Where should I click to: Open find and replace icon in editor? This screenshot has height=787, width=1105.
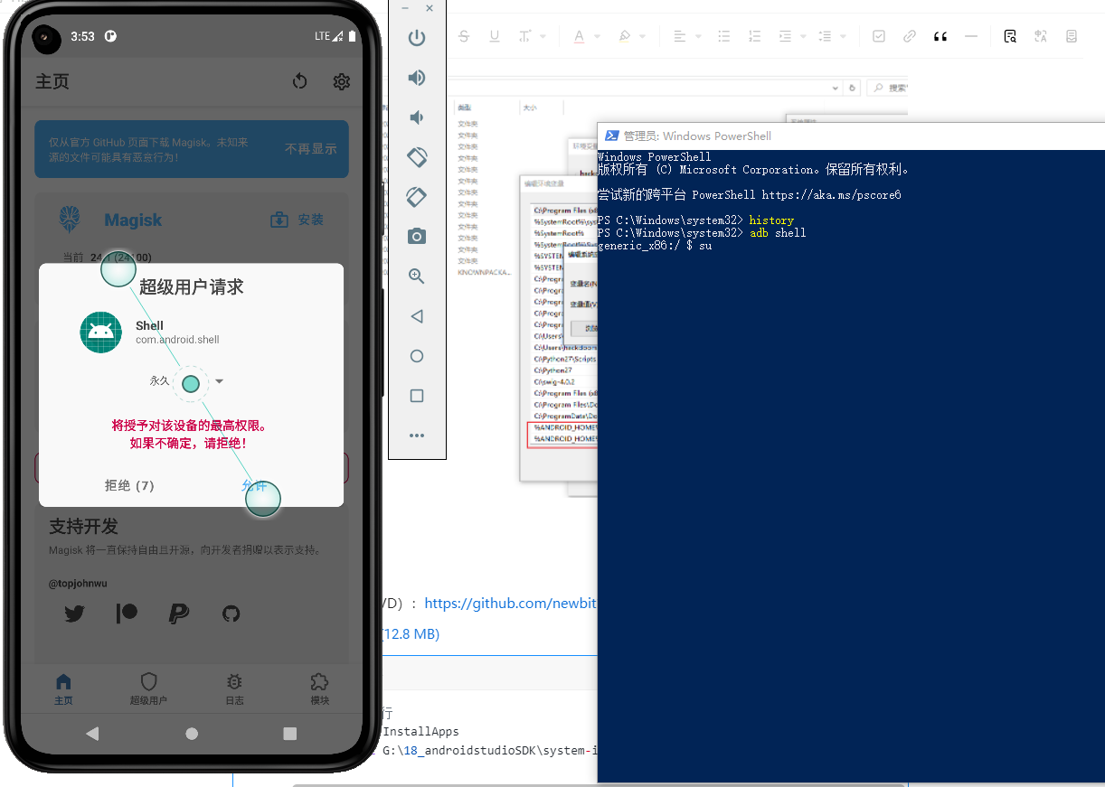[1010, 36]
